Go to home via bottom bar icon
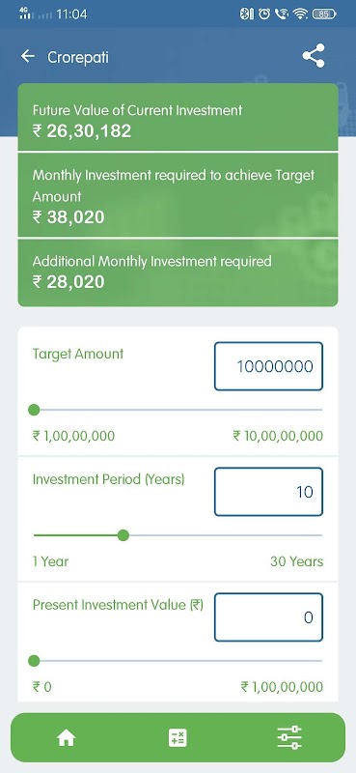 66,738
